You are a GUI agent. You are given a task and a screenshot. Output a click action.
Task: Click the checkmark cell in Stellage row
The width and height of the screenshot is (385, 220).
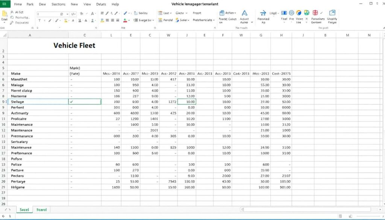point(85,102)
